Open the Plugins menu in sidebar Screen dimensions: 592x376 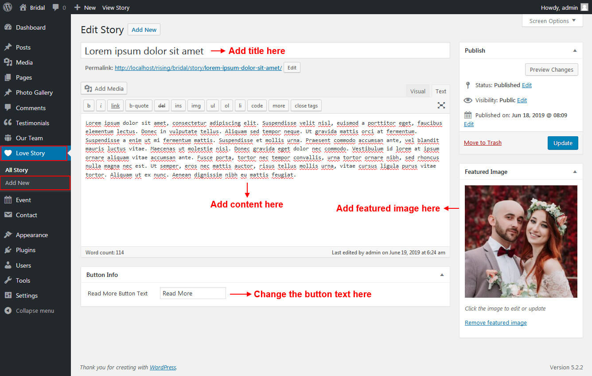[25, 250]
